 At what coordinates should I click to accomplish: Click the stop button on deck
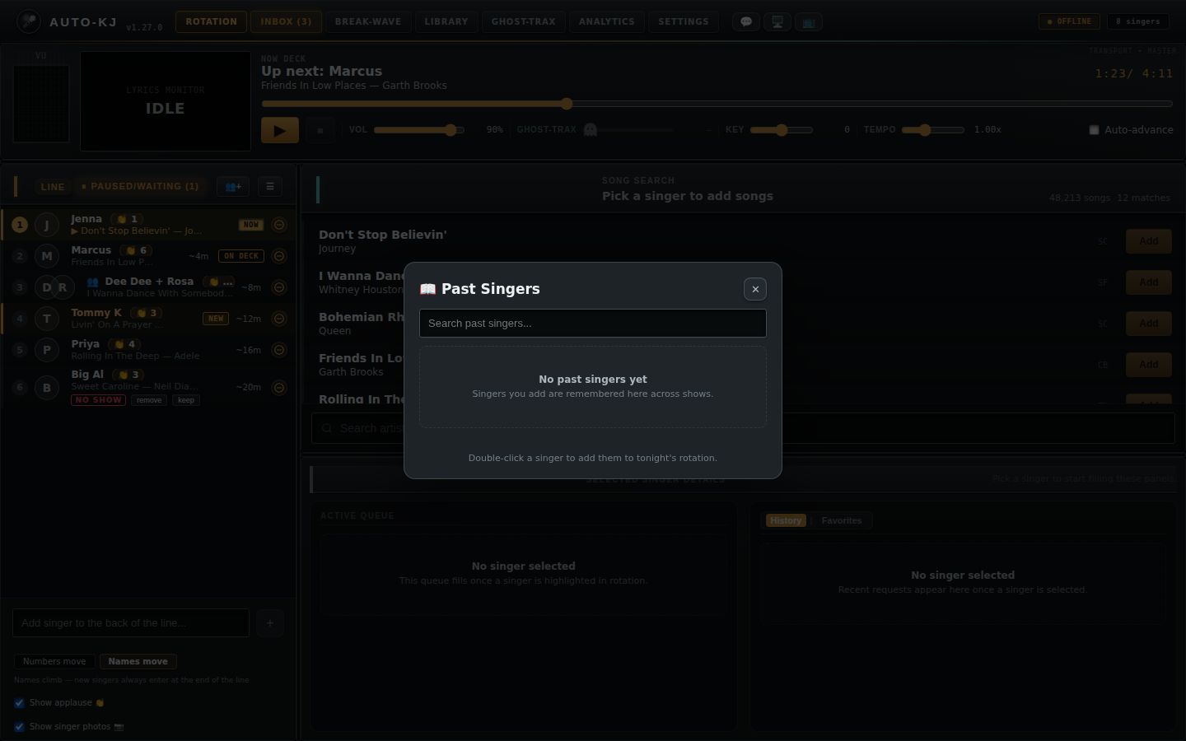[x=320, y=130]
